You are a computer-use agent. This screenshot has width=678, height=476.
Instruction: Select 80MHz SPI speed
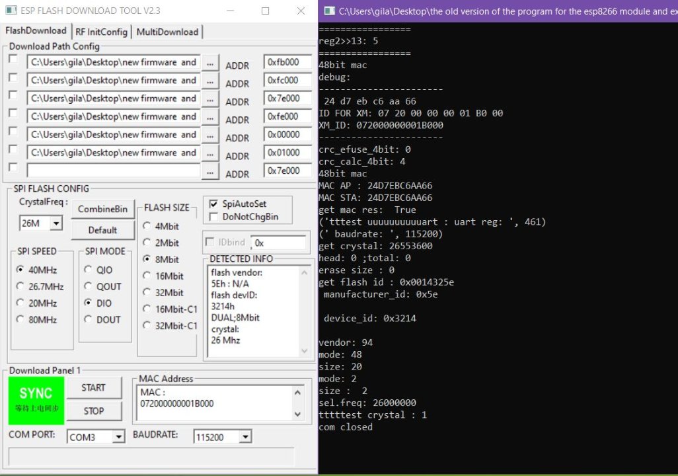[37, 320]
